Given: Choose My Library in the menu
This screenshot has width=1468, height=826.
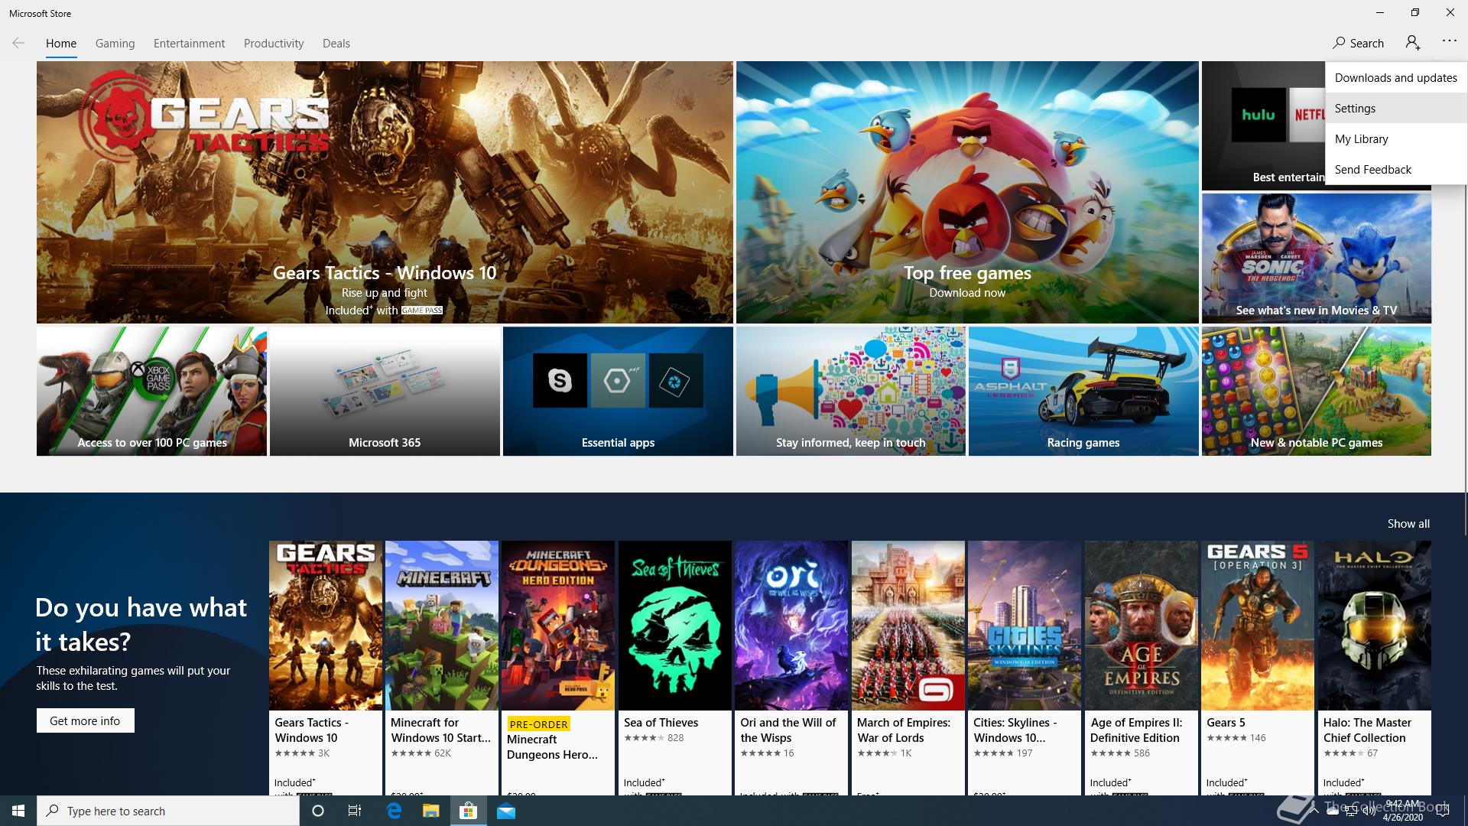Looking at the screenshot, I should pos(1396,138).
